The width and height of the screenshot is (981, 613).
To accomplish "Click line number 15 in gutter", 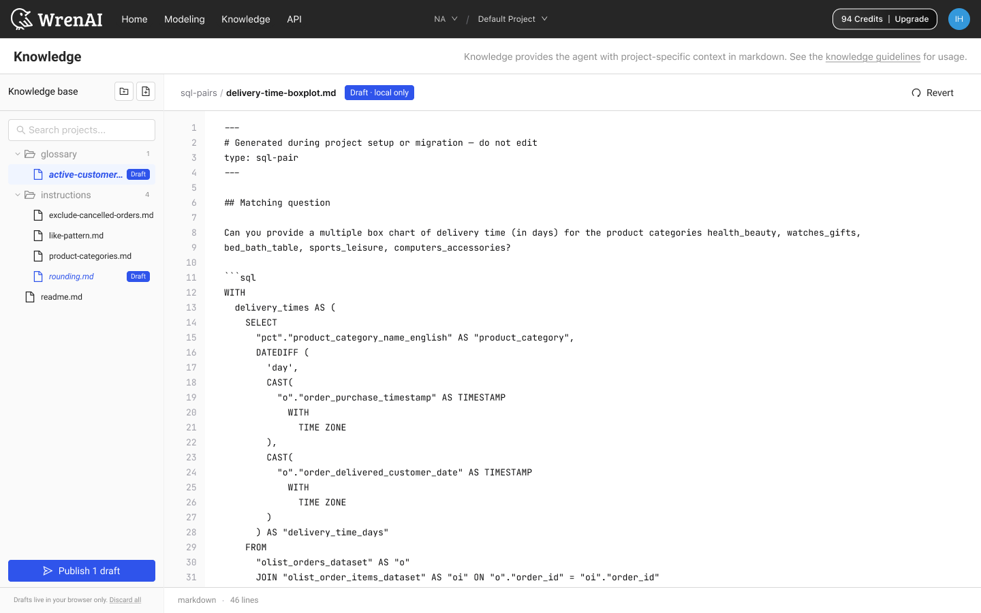I will [x=191, y=338].
